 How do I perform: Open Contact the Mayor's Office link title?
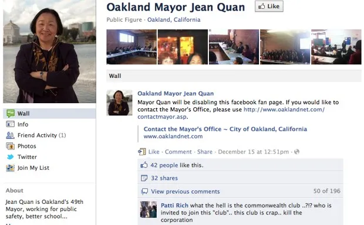[x=225, y=129]
